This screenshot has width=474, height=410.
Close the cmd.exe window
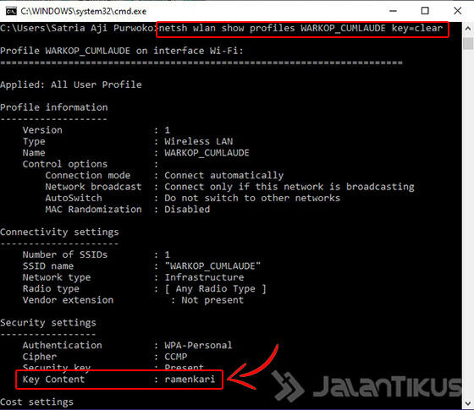point(458,11)
